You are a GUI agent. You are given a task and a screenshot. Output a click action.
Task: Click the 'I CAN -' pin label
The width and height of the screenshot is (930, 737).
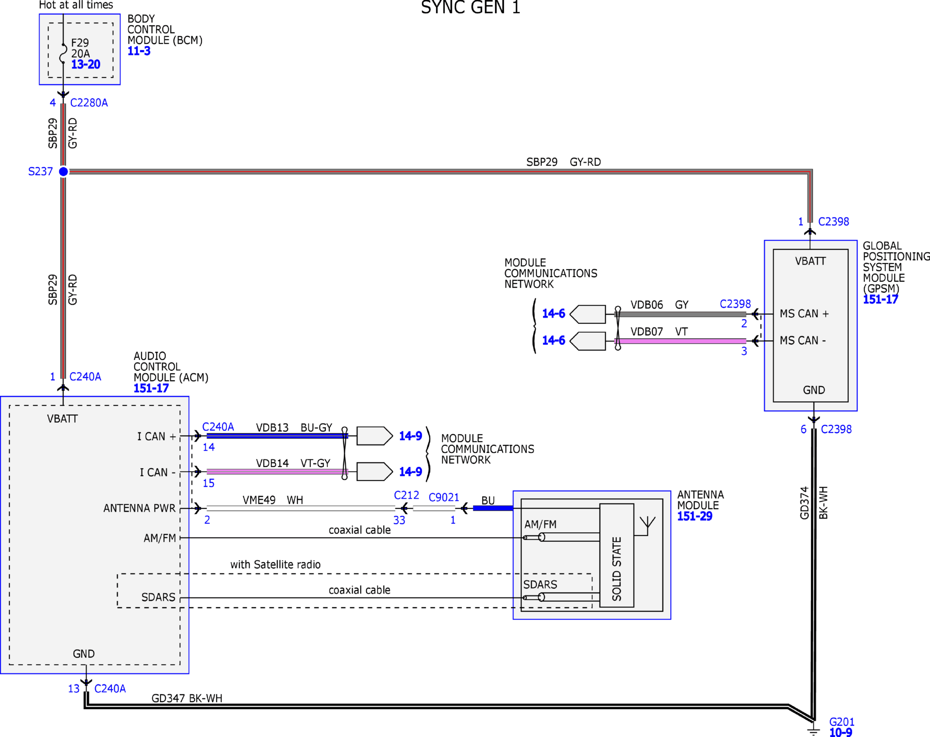coord(158,472)
